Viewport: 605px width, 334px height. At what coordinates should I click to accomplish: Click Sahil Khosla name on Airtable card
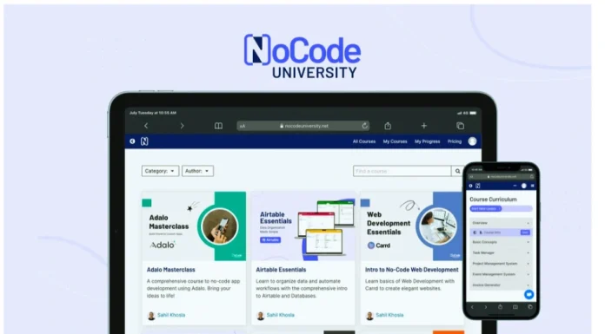pyautogui.click(x=281, y=315)
